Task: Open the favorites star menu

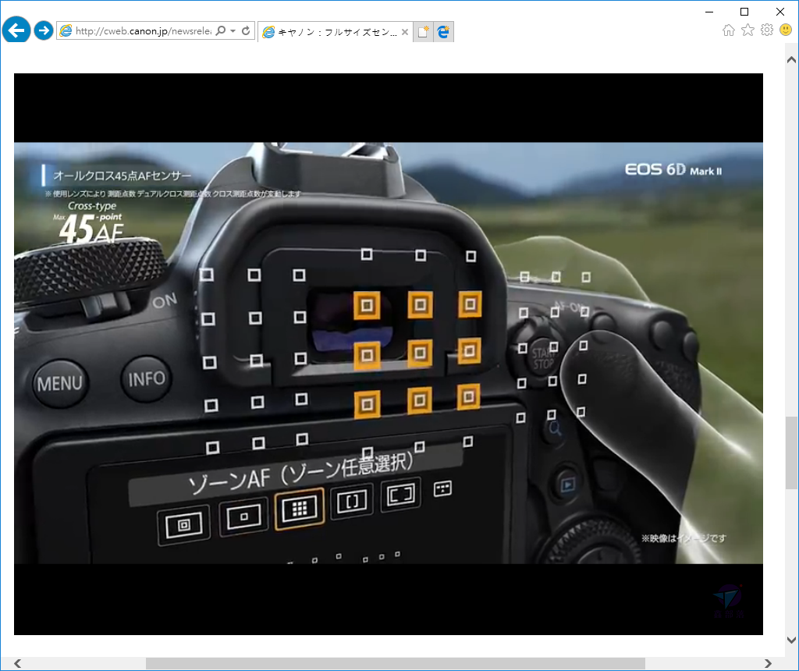Action: pyautogui.click(x=748, y=30)
